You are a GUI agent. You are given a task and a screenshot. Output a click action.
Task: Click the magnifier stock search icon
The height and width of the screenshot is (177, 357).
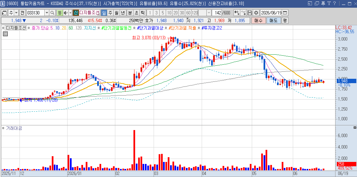click(52, 13)
